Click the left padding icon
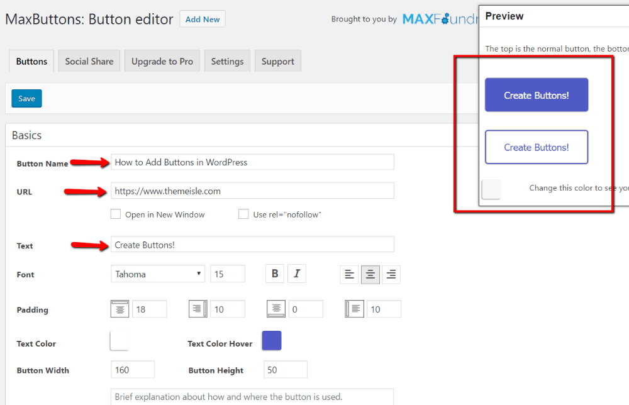 pyautogui.click(x=354, y=309)
